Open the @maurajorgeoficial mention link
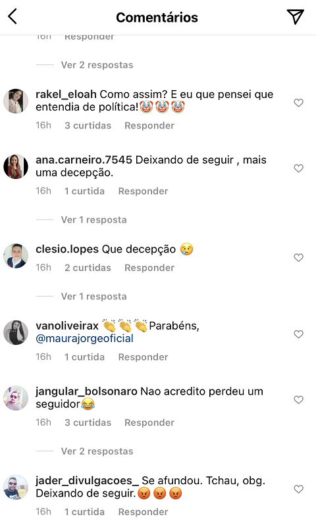Screen dimensions: 316x523 [x=84, y=339]
